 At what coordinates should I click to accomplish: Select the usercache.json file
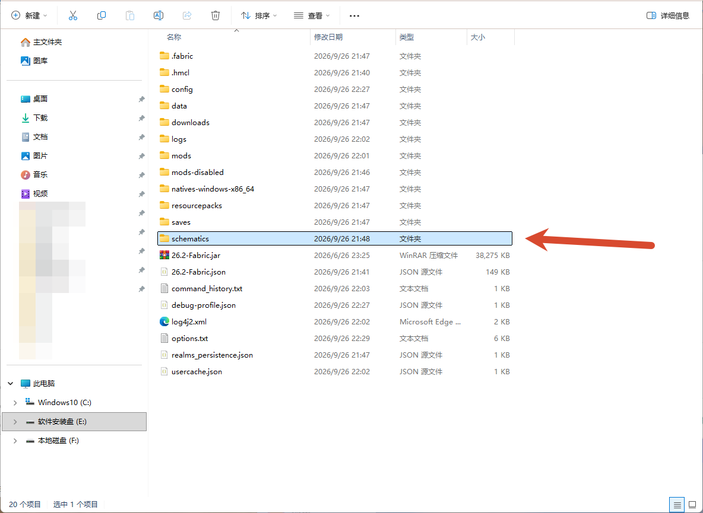click(334, 371)
